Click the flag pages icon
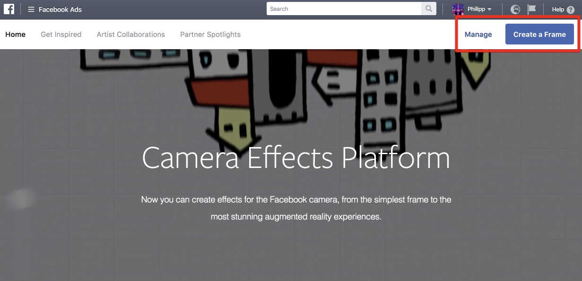Image resolution: width=582 pixels, height=281 pixels. point(531,9)
